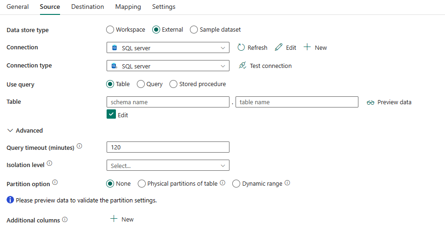Click the schema name input field

(x=168, y=102)
